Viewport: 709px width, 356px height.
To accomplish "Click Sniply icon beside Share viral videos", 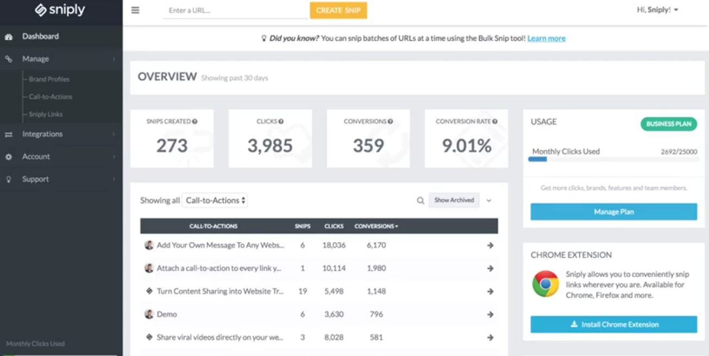I will coord(149,337).
